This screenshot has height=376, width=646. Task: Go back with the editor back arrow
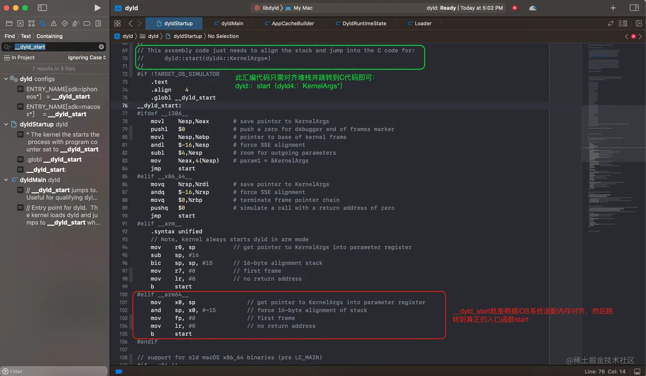tap(131, 23)
